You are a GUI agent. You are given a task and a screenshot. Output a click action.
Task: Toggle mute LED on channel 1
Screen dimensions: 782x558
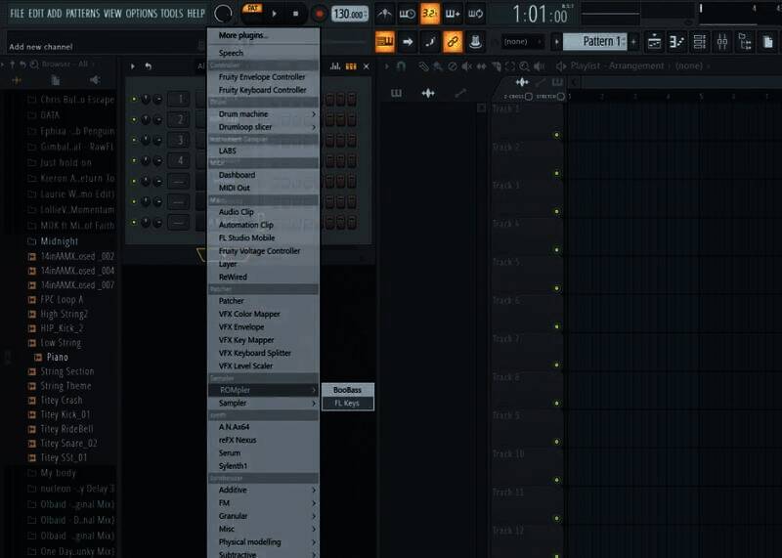[x=134, y=100]
